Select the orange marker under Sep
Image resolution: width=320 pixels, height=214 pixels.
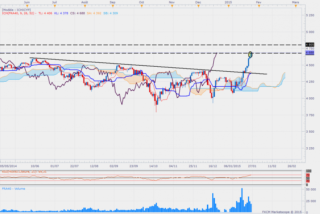click(113, 6)
